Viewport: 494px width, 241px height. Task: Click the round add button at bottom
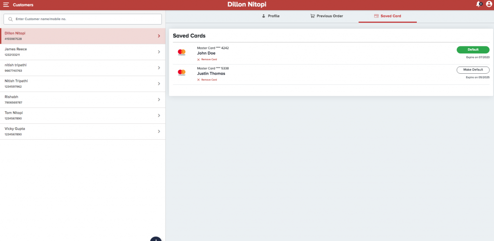156,239
